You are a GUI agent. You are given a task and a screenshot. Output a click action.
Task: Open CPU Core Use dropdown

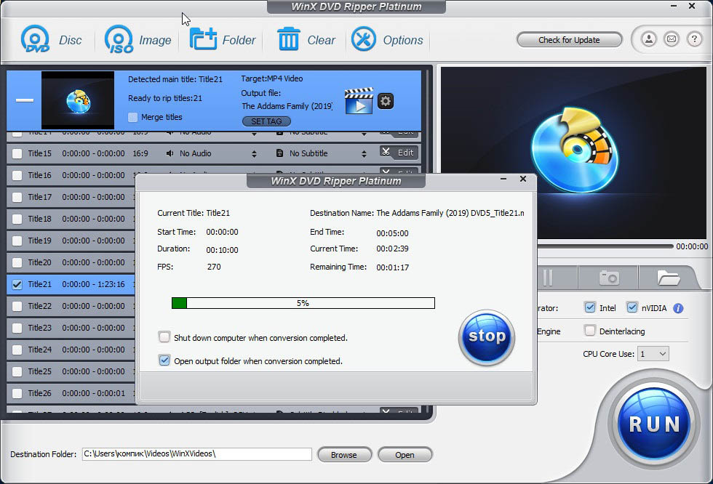pyautogui.click(x=653, y=354)
